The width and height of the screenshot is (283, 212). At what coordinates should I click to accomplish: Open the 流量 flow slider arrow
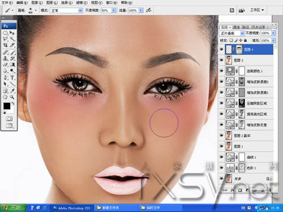(141, 10)
